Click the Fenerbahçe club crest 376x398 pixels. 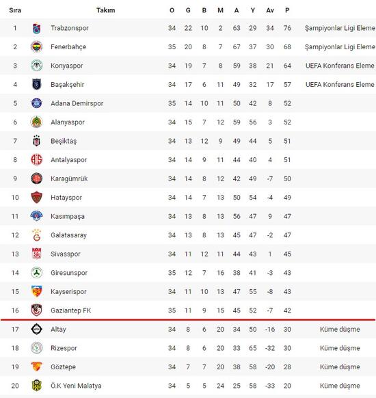click(x=36, y=47)
